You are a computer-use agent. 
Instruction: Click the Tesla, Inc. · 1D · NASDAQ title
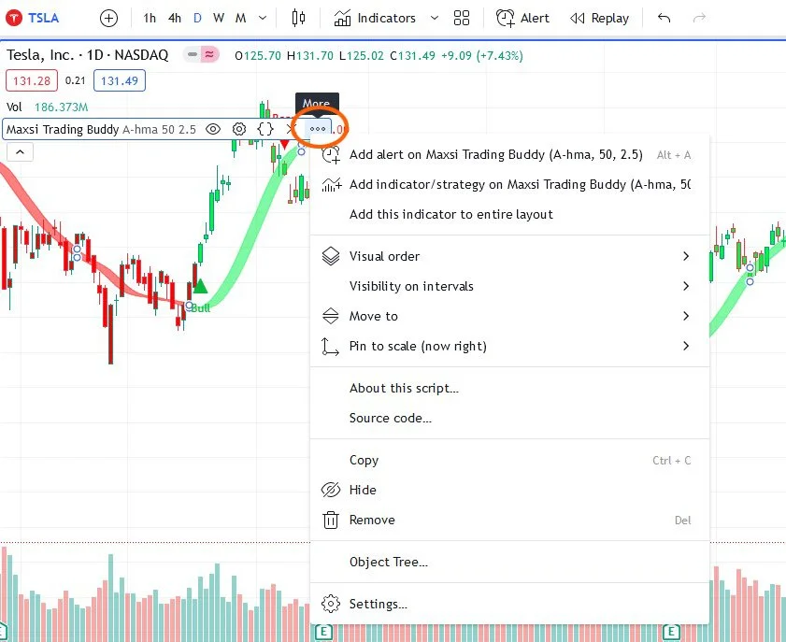(x=87, y=54)
